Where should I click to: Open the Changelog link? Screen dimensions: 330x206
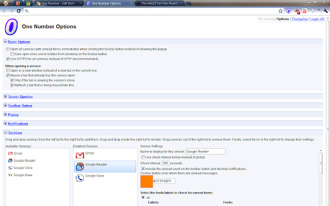tap(300, 19)
